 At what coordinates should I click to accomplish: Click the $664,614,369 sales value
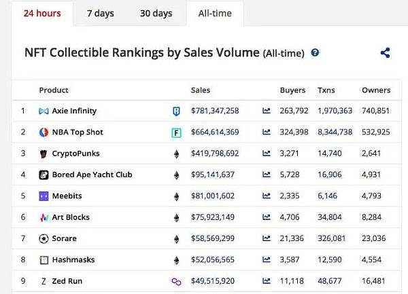point(215,132)
